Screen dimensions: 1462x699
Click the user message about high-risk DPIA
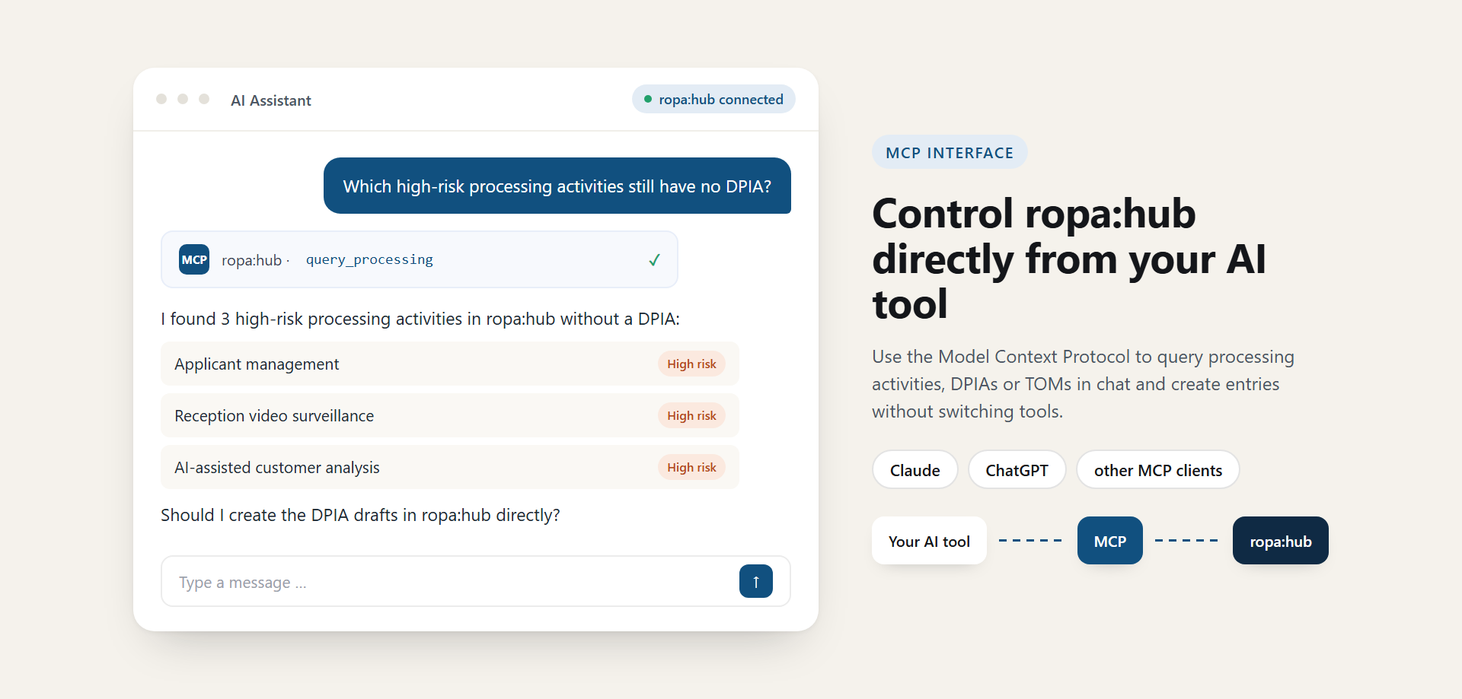point(557,186)
